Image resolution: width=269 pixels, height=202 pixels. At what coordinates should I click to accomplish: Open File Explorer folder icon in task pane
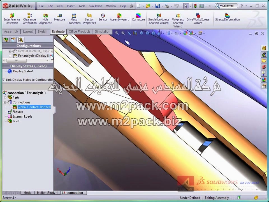tap(264, 61)
